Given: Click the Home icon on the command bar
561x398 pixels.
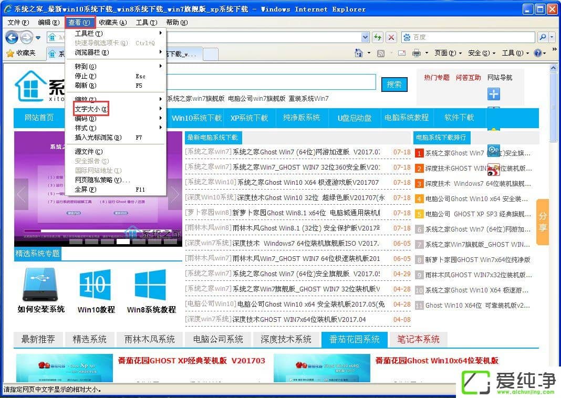Looking at the screenshot, I should pos(359,51).
